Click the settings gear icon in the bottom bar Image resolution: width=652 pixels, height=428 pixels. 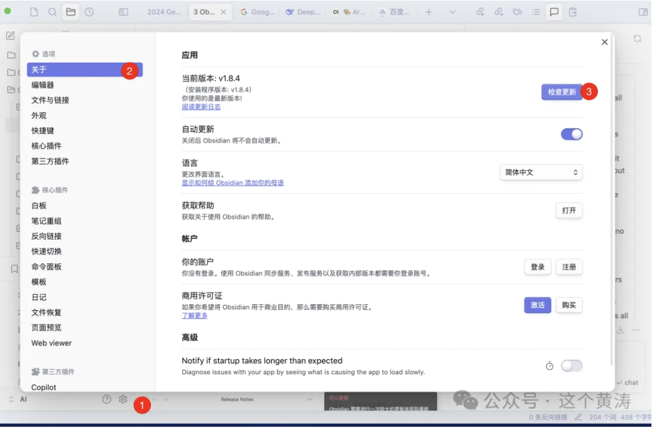(123, 399)
